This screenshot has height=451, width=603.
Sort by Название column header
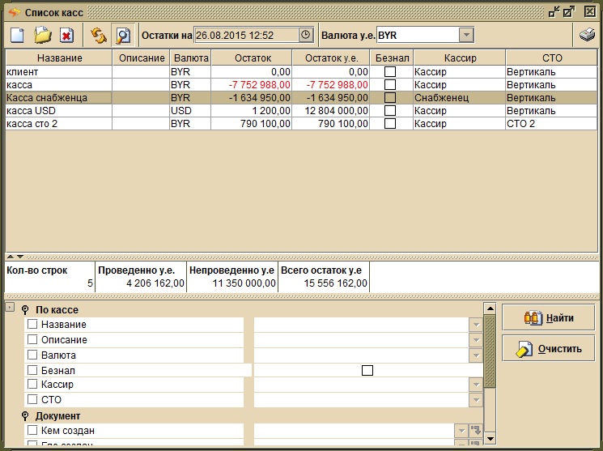pos(59,57)
